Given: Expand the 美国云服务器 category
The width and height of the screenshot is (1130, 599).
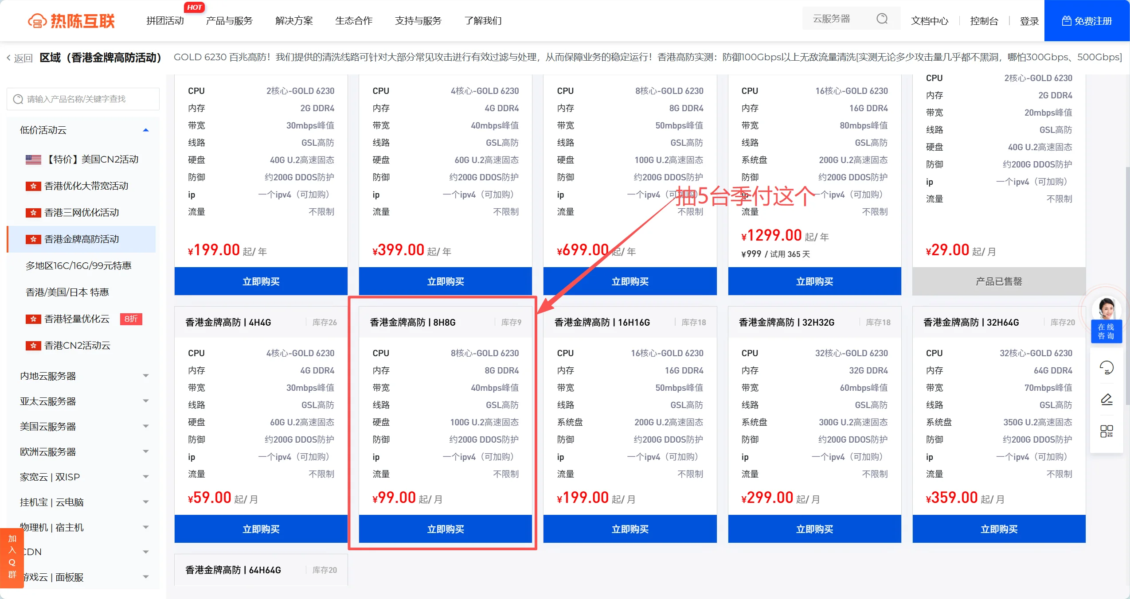Looking at the screenshot, I should [x=145, y=426].
